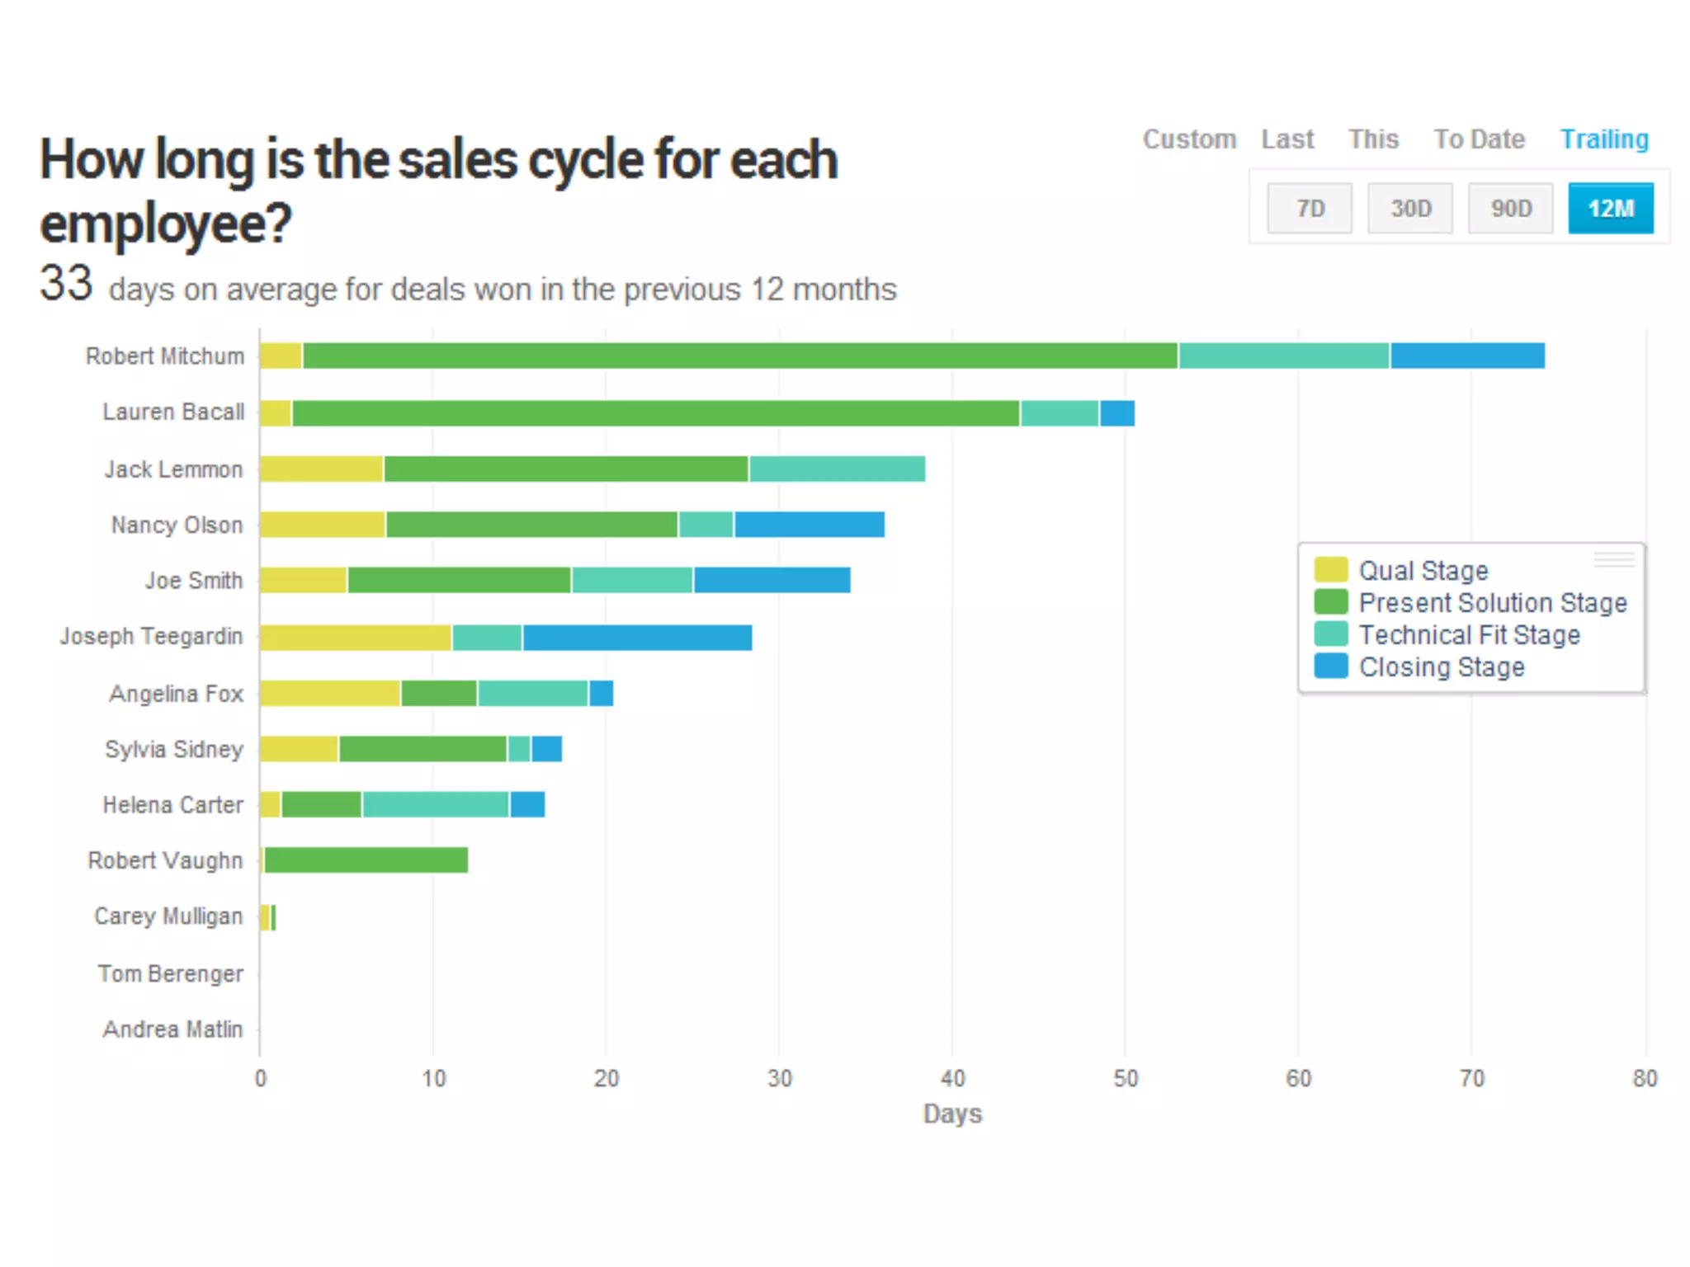This screenshot has height=1267, width=1690.
Task: Click Nancy Olson's blue Closing Stage segment
Action: [x=809, y=525]
